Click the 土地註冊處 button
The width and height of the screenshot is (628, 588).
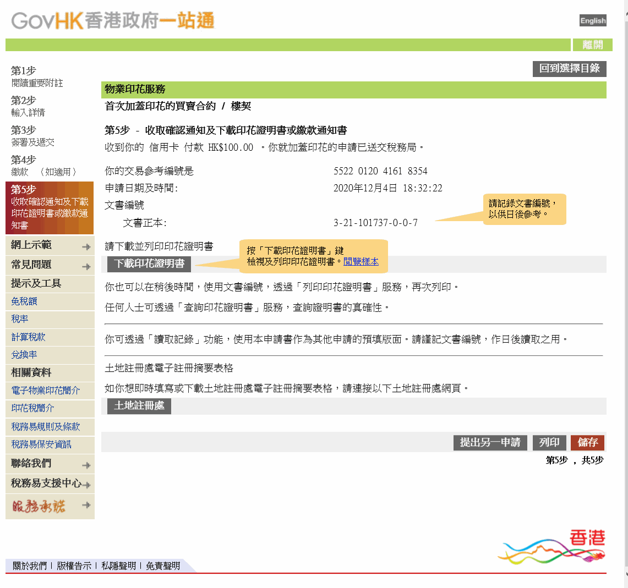point(139,406)
